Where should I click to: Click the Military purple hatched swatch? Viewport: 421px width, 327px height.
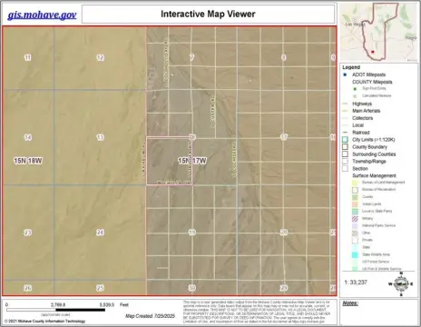[355, 219]
